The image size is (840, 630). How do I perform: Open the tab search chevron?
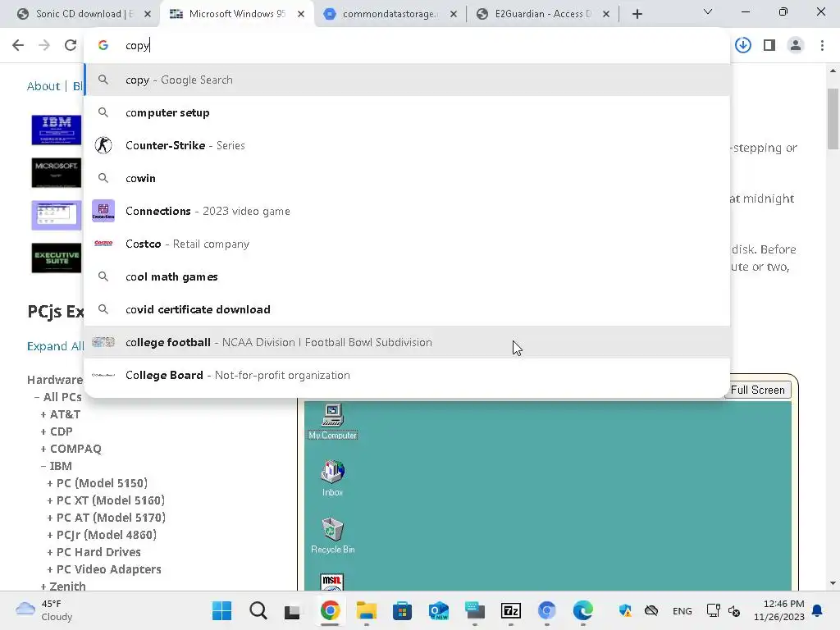point(708,11)
